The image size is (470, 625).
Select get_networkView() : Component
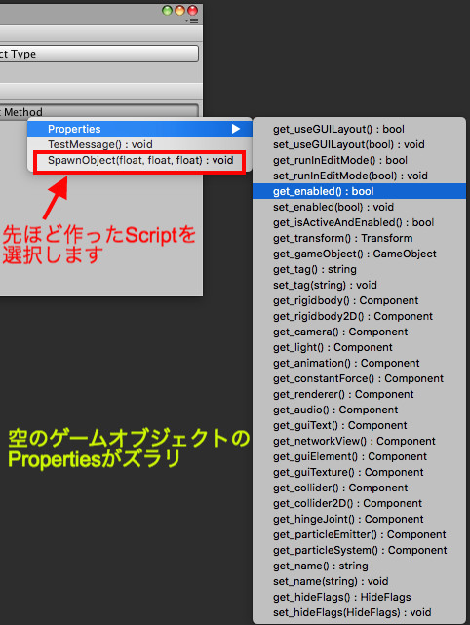tap(359, 441)
